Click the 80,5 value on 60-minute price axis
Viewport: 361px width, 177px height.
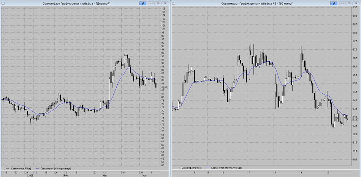(x=355, y=160)
